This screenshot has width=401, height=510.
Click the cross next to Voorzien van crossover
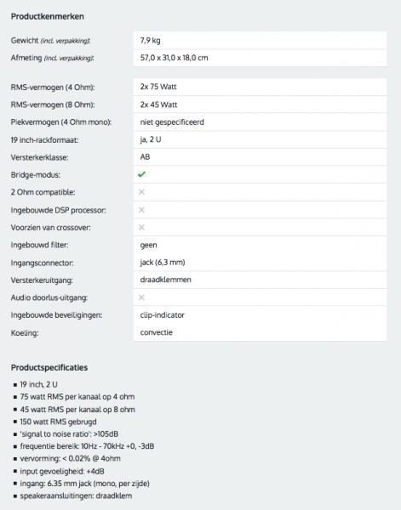[141, 227]
